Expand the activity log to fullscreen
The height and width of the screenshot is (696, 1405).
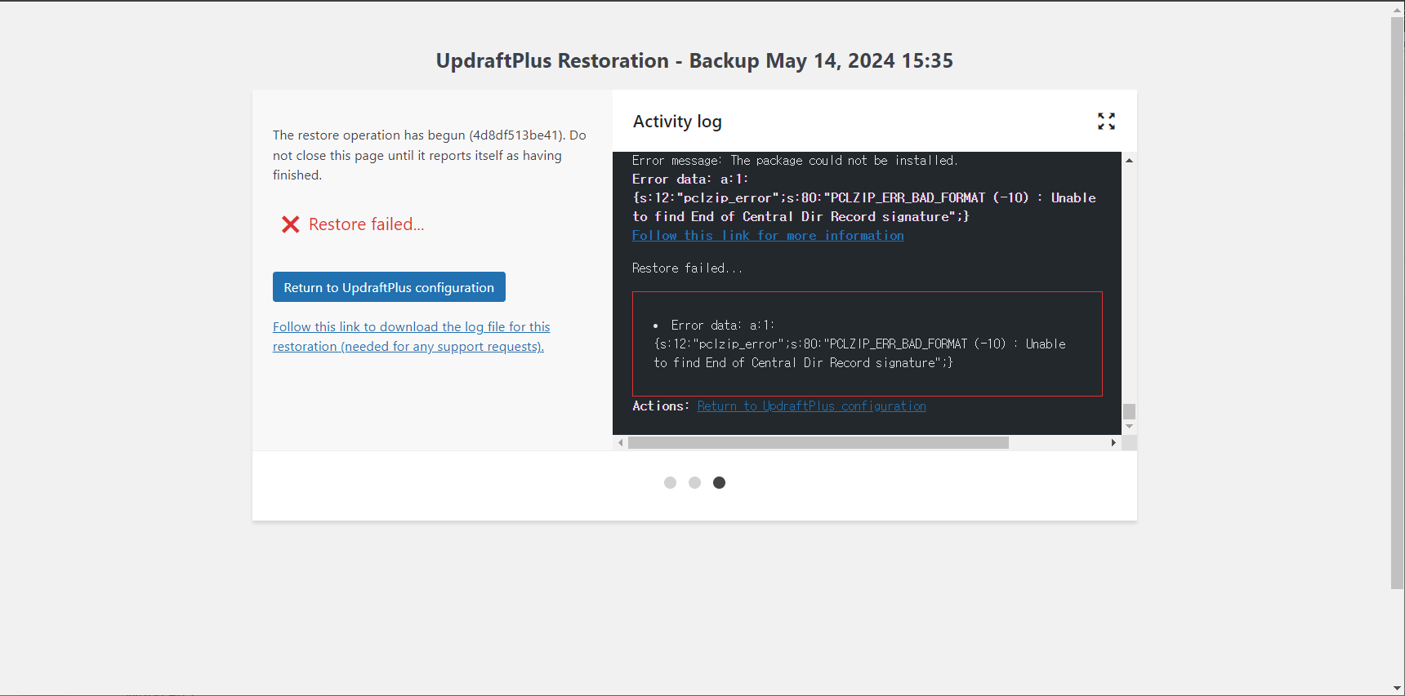(x=1106, y=122)
